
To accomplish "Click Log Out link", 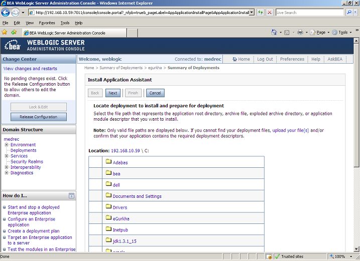I will click(265, 59).
